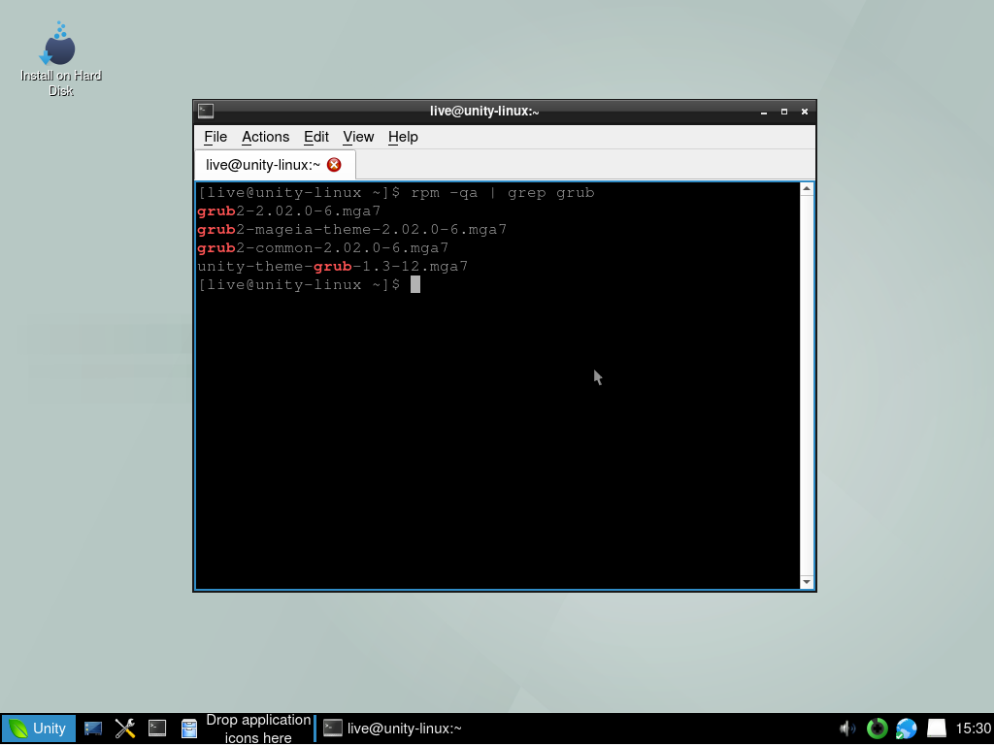Click the terminal cursor at the prompt
Screen dimensions: 994x745
pyautogui.click(x=415, y=284)
